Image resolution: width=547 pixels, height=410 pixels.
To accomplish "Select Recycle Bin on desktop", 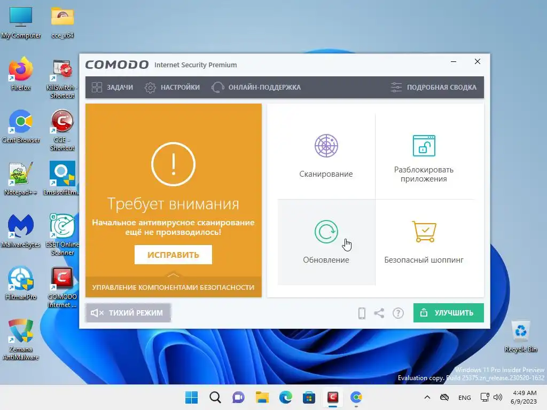I will click(520, 336).
